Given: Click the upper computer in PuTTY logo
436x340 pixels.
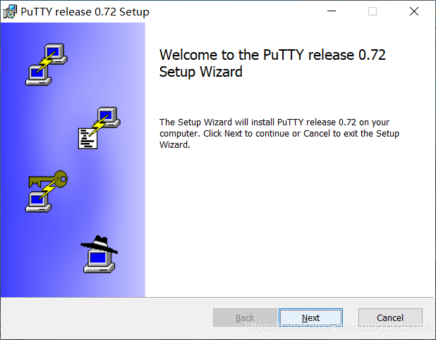Looking at the screenshot, I should [56, 53].
